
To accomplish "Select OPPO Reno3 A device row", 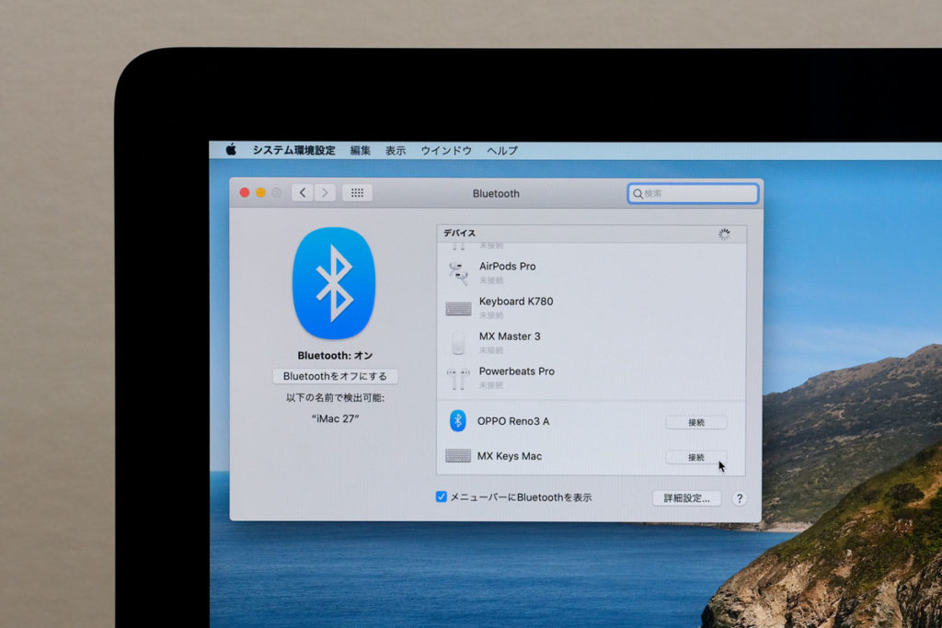I will tap(592, 421).
